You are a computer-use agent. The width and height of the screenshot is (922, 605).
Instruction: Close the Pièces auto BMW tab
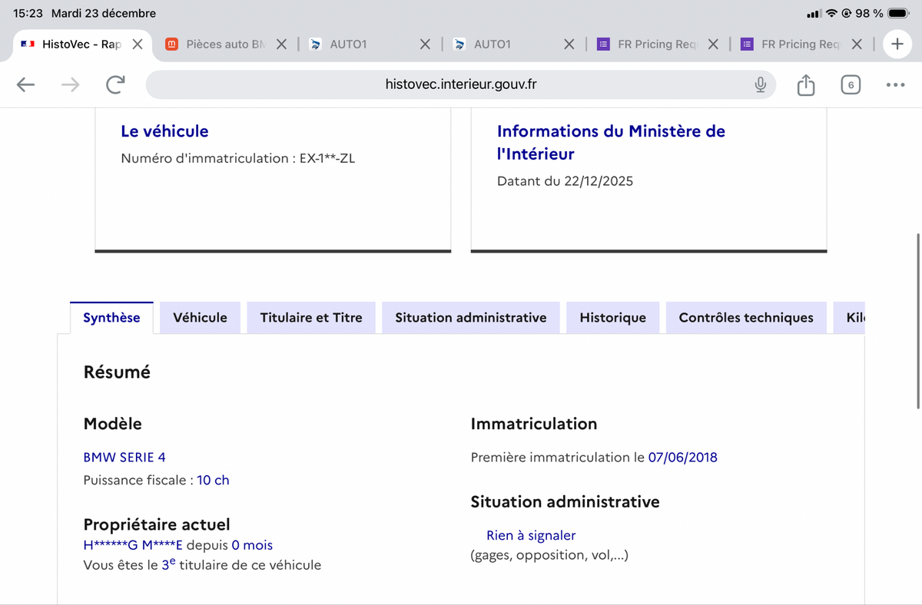[281, 45]
